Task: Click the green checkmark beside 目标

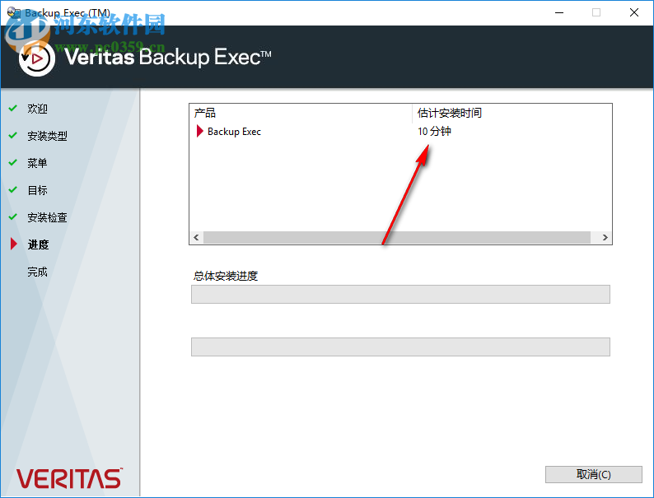Action: [x=13, y=190]
